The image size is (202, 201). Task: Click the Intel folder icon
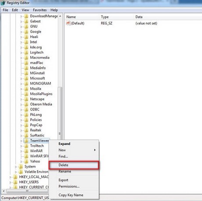[26, 42]
